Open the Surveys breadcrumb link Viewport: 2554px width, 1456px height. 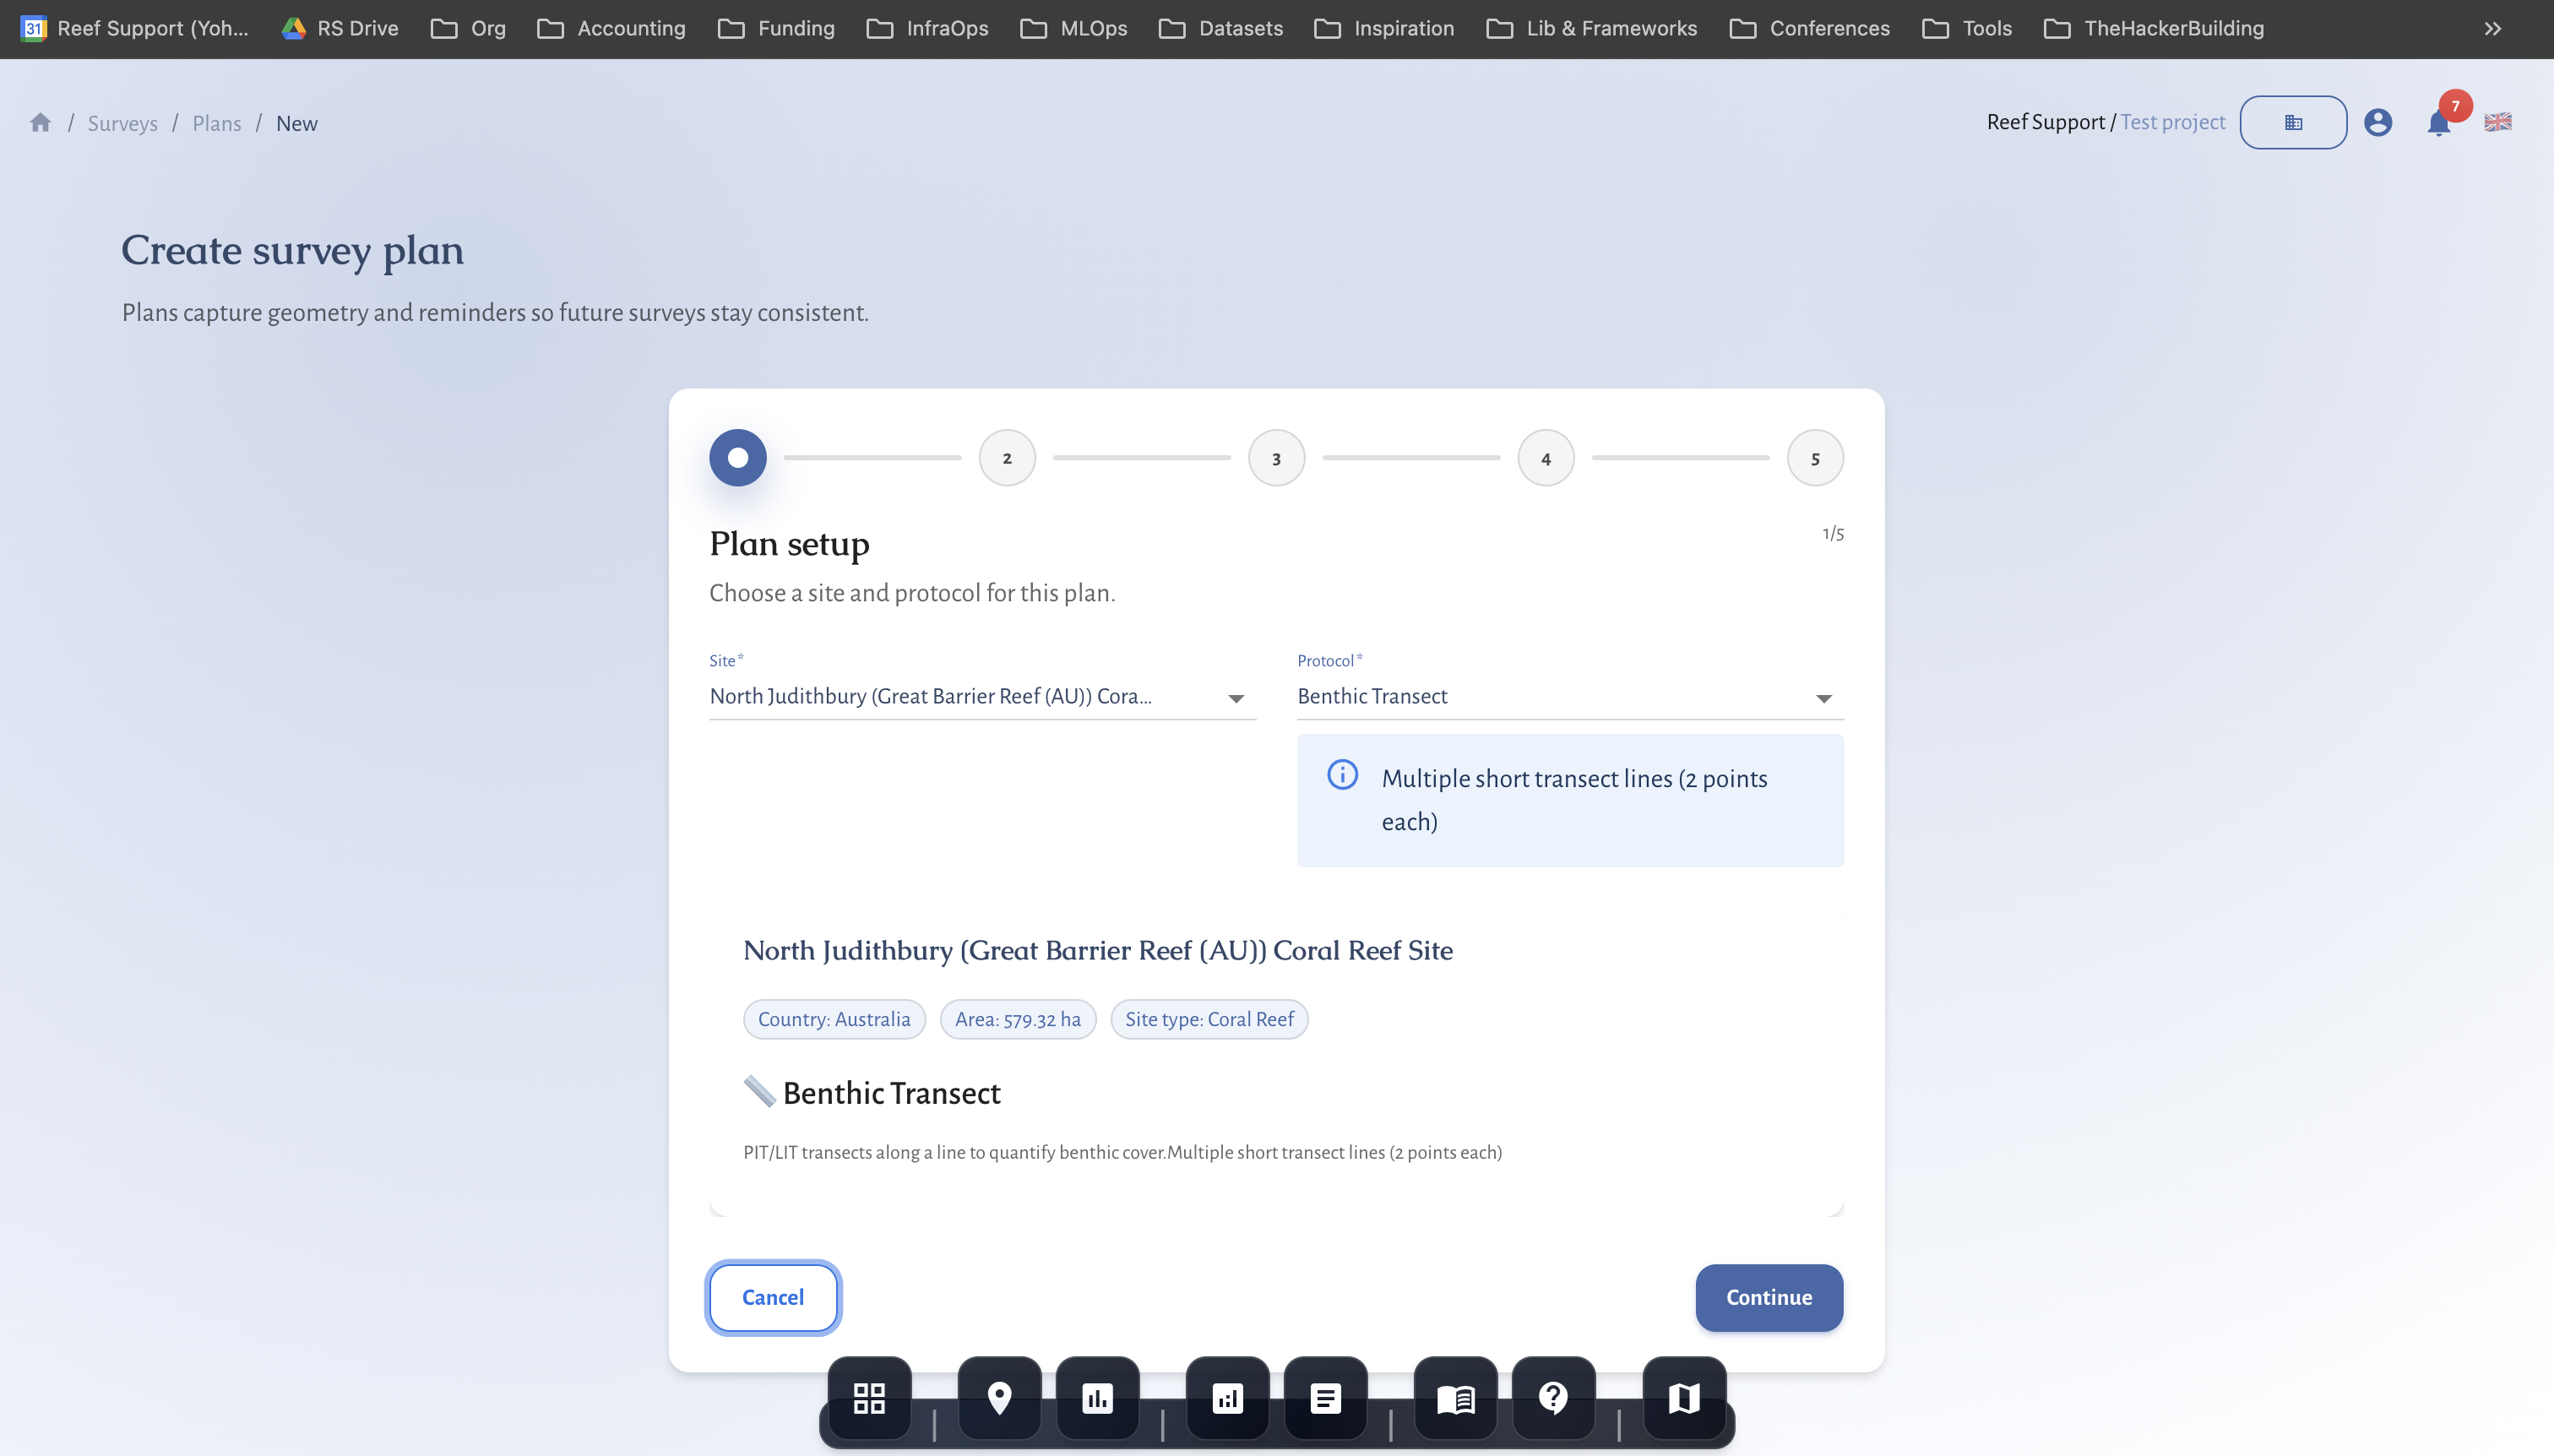coord(122,123)
